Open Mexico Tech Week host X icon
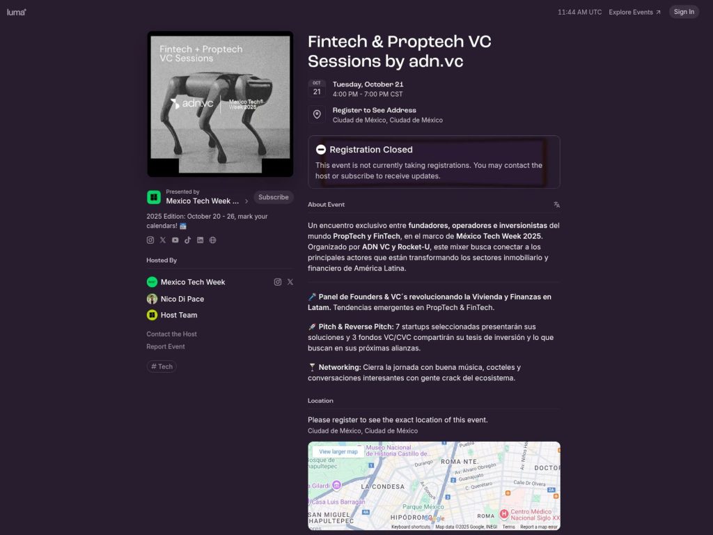The width and height of the screenshot is (713, 535). coord(290,281)
